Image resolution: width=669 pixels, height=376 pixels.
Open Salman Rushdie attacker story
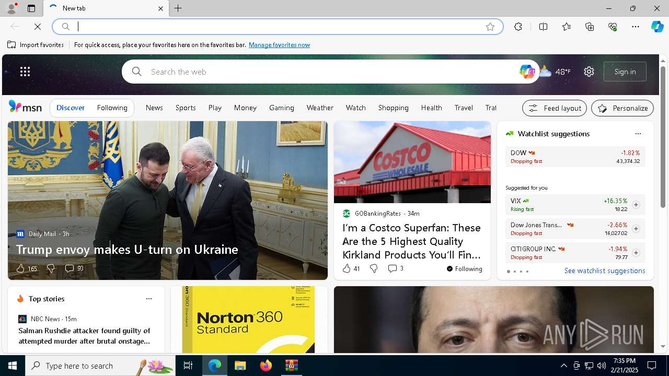(x=84, y=336)
